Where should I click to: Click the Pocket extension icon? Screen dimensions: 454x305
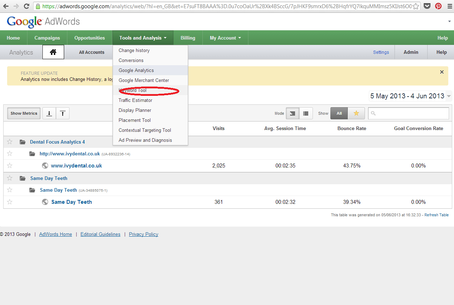click(427, 6)
